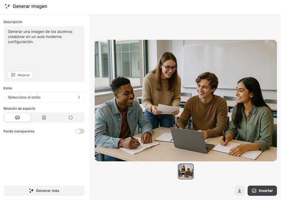Click the Generar imagen panel title
The image size is (281, 200).
30,6
